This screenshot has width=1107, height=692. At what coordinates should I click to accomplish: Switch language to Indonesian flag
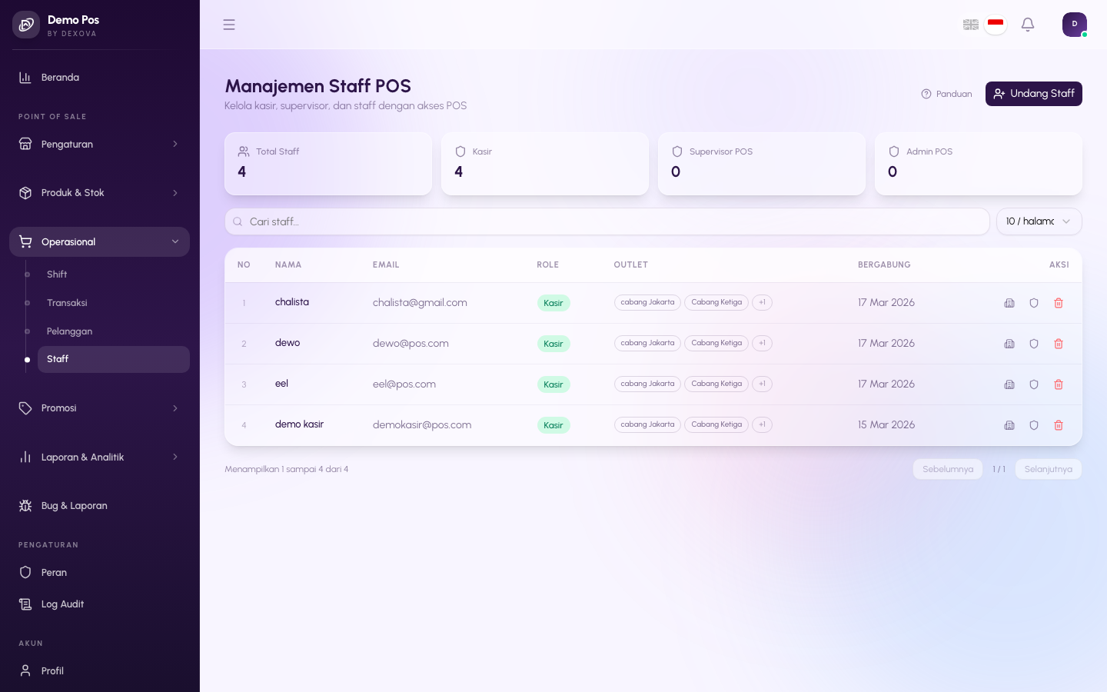pos(996,25)
